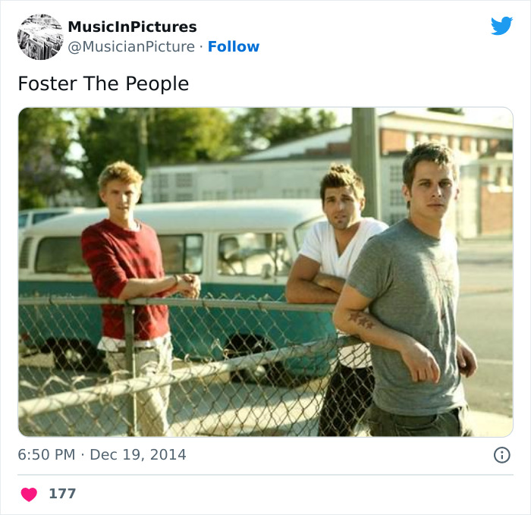Image resolution: width=531 pixels, height=515 pixels.
Task: Click the utility pole in the photo
Action: tap(365, 162)
